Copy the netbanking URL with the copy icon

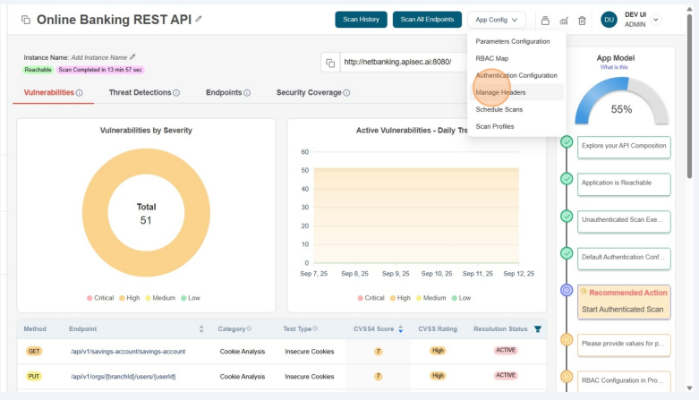[x=330, y=63]
